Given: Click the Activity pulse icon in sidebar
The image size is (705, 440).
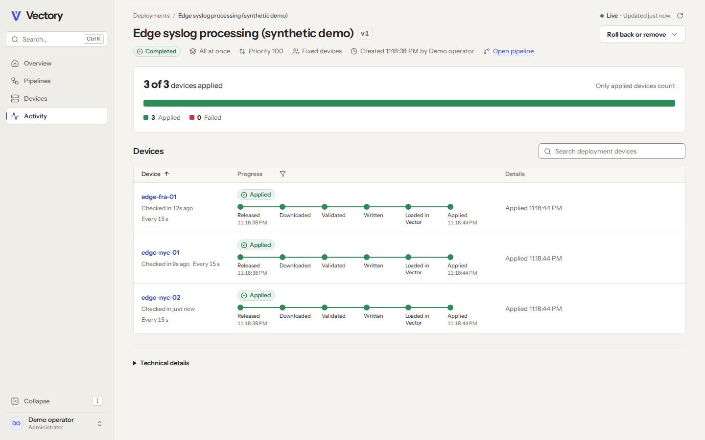Looking at the screenshot, I should [15, 116].
